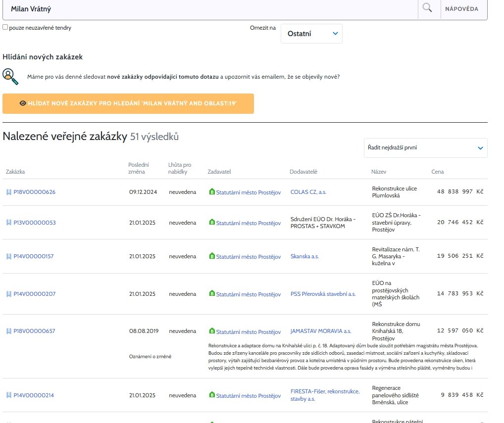
Task: Click bookmark icon beside P18V00000626
Action: [8, 192]
